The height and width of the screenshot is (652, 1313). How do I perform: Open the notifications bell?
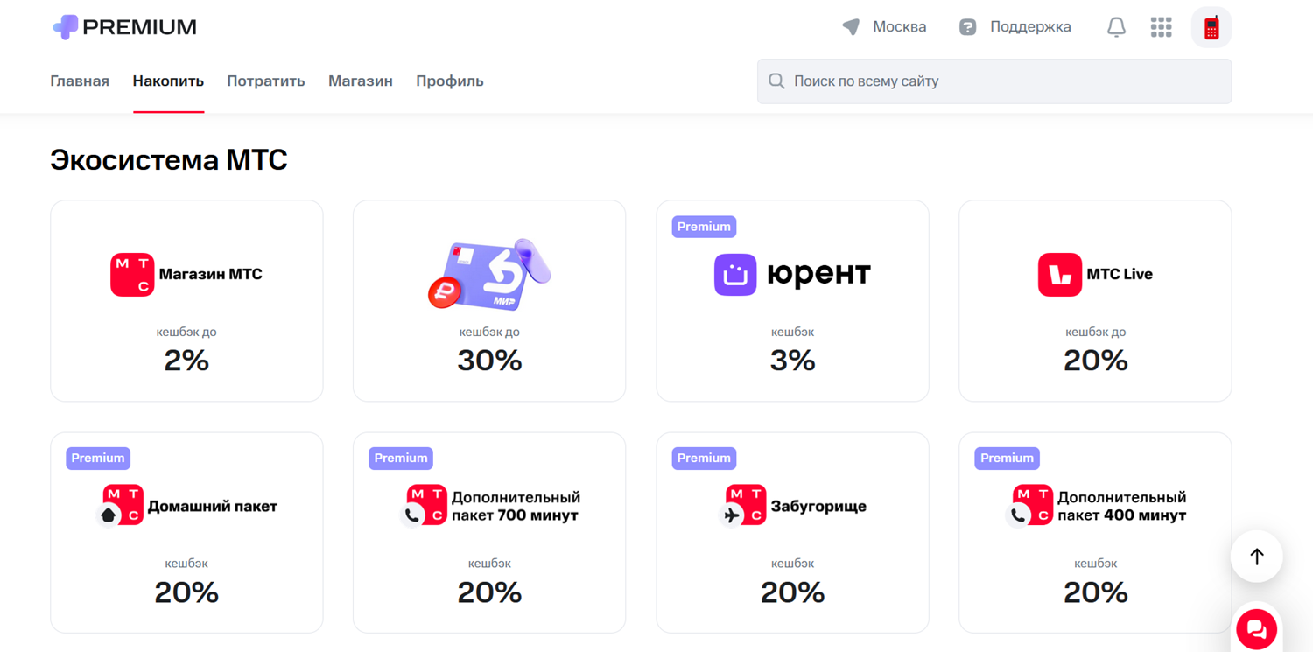[x=1116, y=27]
